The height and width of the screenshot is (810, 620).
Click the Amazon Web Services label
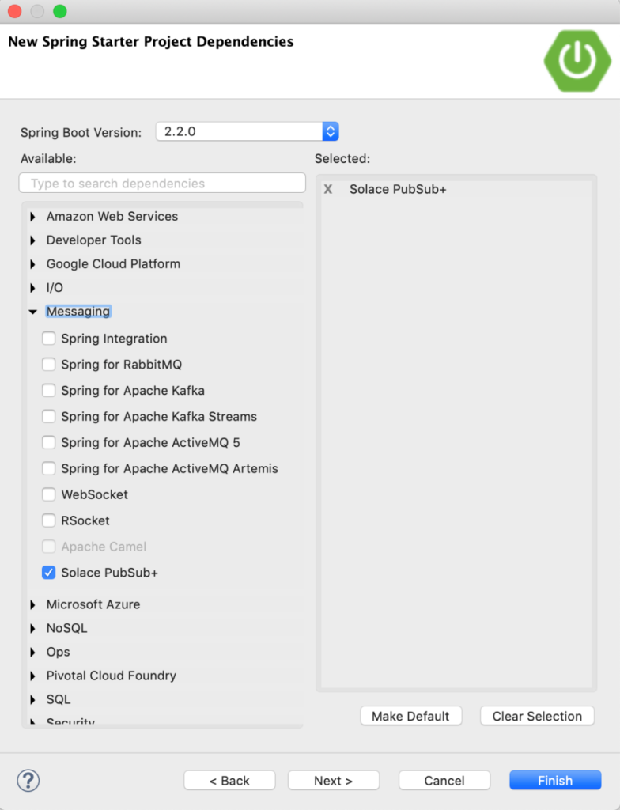112,217
